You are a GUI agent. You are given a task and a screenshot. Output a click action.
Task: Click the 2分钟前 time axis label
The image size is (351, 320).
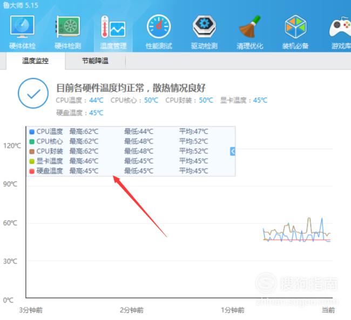click(x=132, y=310)
